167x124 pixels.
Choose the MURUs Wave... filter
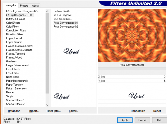pyautogui.click(x=62, y=19)
